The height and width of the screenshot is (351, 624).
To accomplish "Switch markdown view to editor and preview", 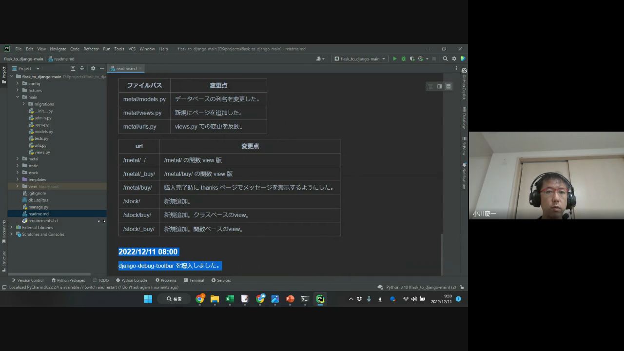I will point(439,86).
